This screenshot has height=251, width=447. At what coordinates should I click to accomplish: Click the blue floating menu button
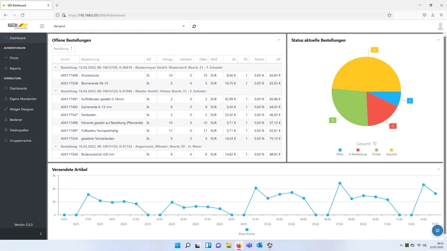[x=437, y=231]
